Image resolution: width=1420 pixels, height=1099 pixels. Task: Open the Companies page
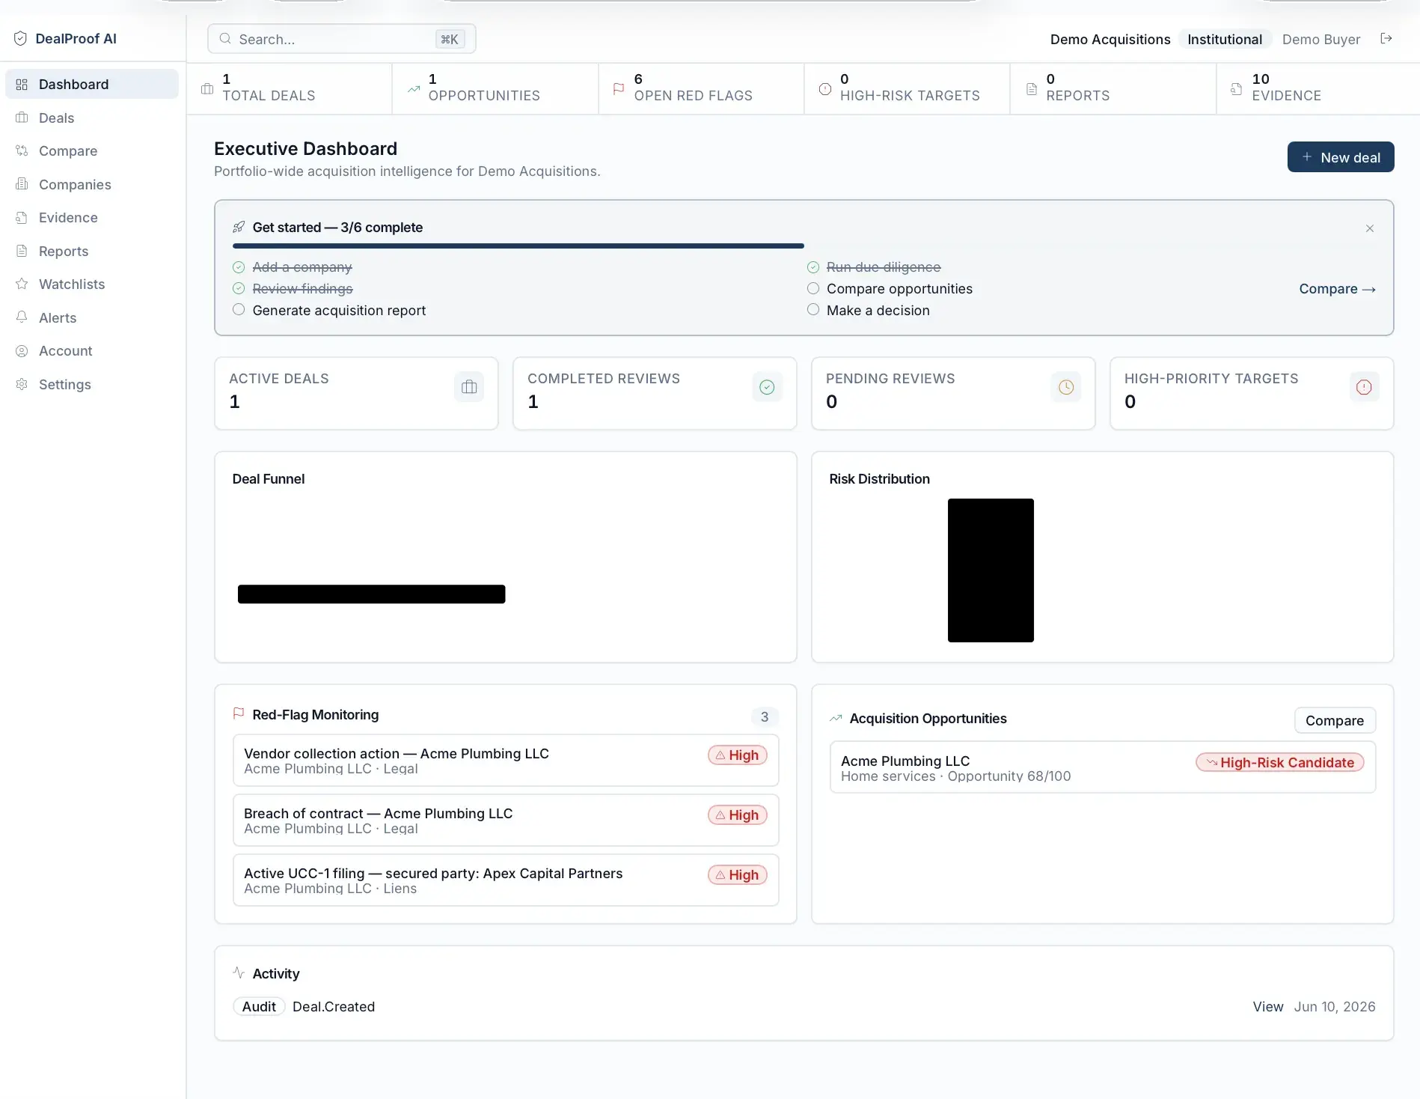tap(92, 184)
